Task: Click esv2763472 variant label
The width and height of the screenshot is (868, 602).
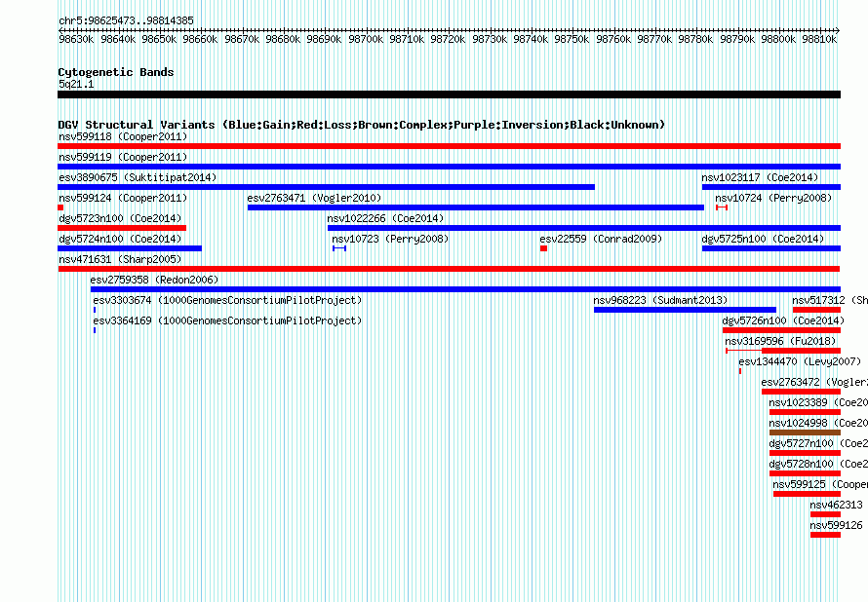Action: coord(814,382)
